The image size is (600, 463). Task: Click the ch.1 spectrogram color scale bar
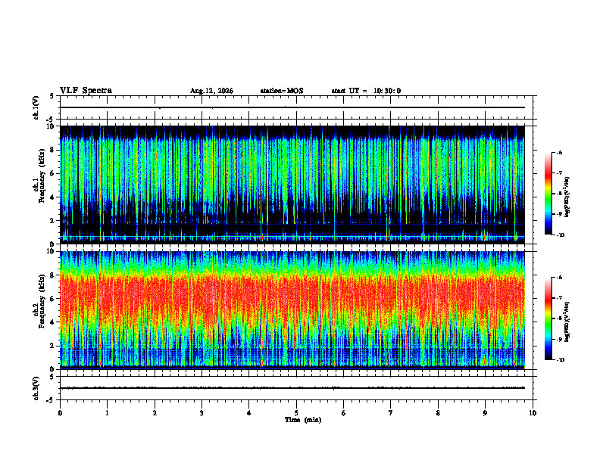[x=548, y=194]
